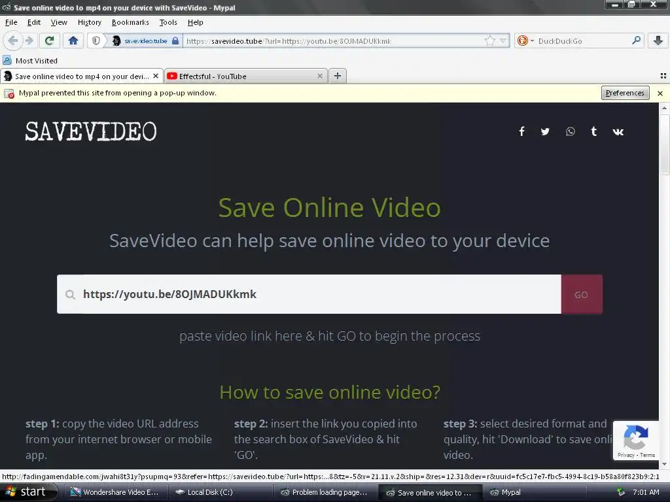Open pop-up blocker Preferences button
670x502 pixels.
(x=625, y=93)
